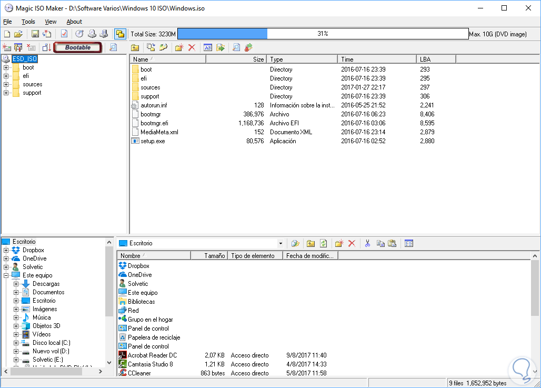The image size is (541, 388).
Task: Click the sort icon with red down arrow
Action: [47, 47]
